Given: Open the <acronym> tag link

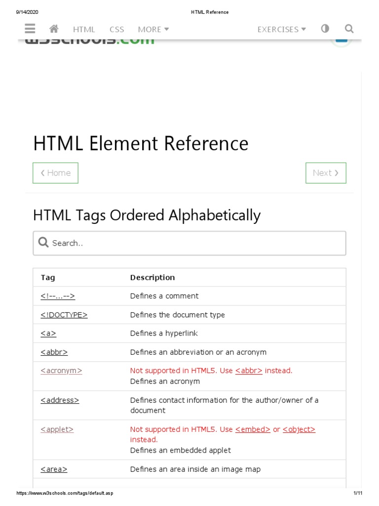Looking at the screenshot, I should tap(61, 371).
